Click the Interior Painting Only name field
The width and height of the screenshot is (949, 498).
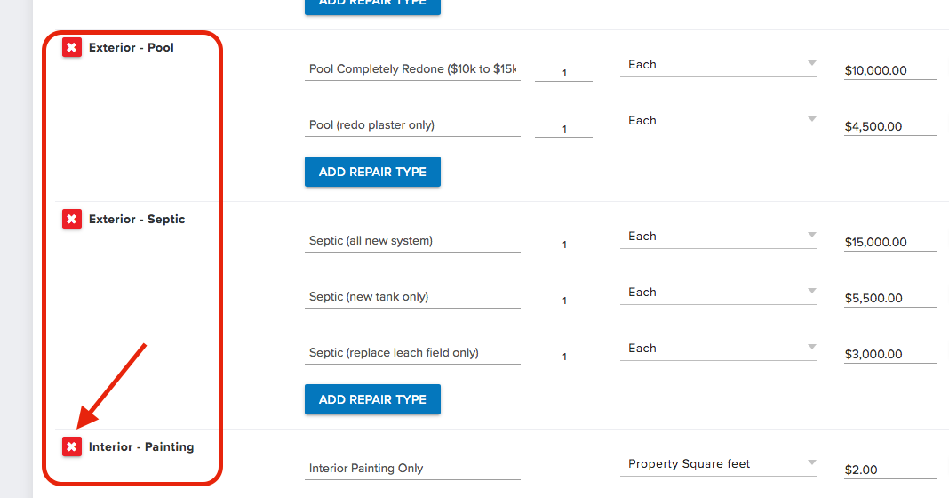click(x=412, y=469)
